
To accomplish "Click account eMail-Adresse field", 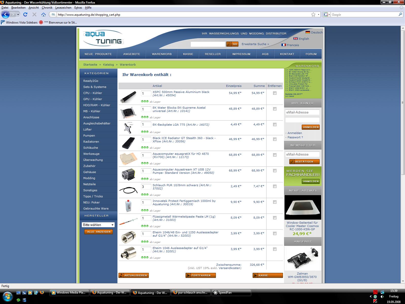I will click(302, 112).
